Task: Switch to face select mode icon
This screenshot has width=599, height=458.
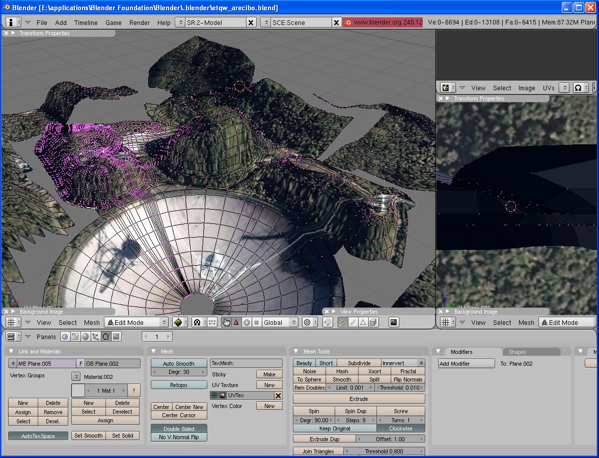Action: 363,322
